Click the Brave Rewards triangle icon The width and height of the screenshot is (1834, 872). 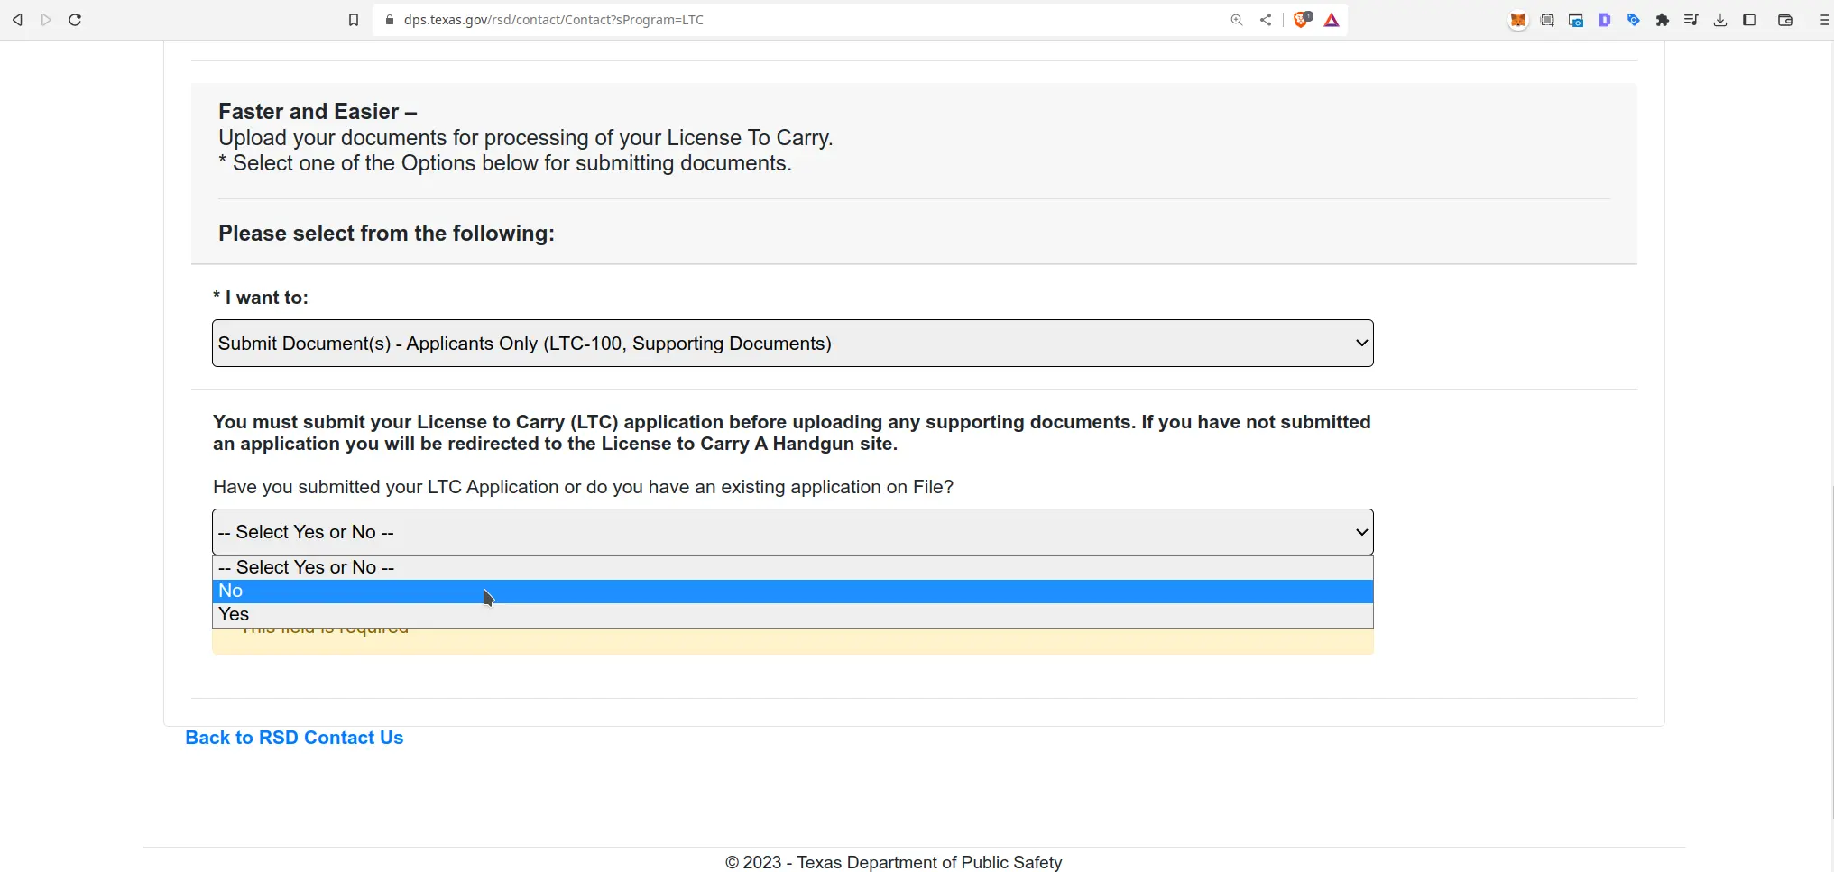pos(1332,20)
